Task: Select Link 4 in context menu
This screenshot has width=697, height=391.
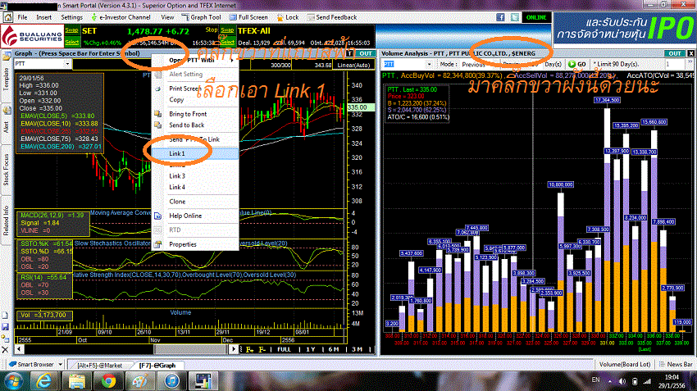Action: (177, 187)
